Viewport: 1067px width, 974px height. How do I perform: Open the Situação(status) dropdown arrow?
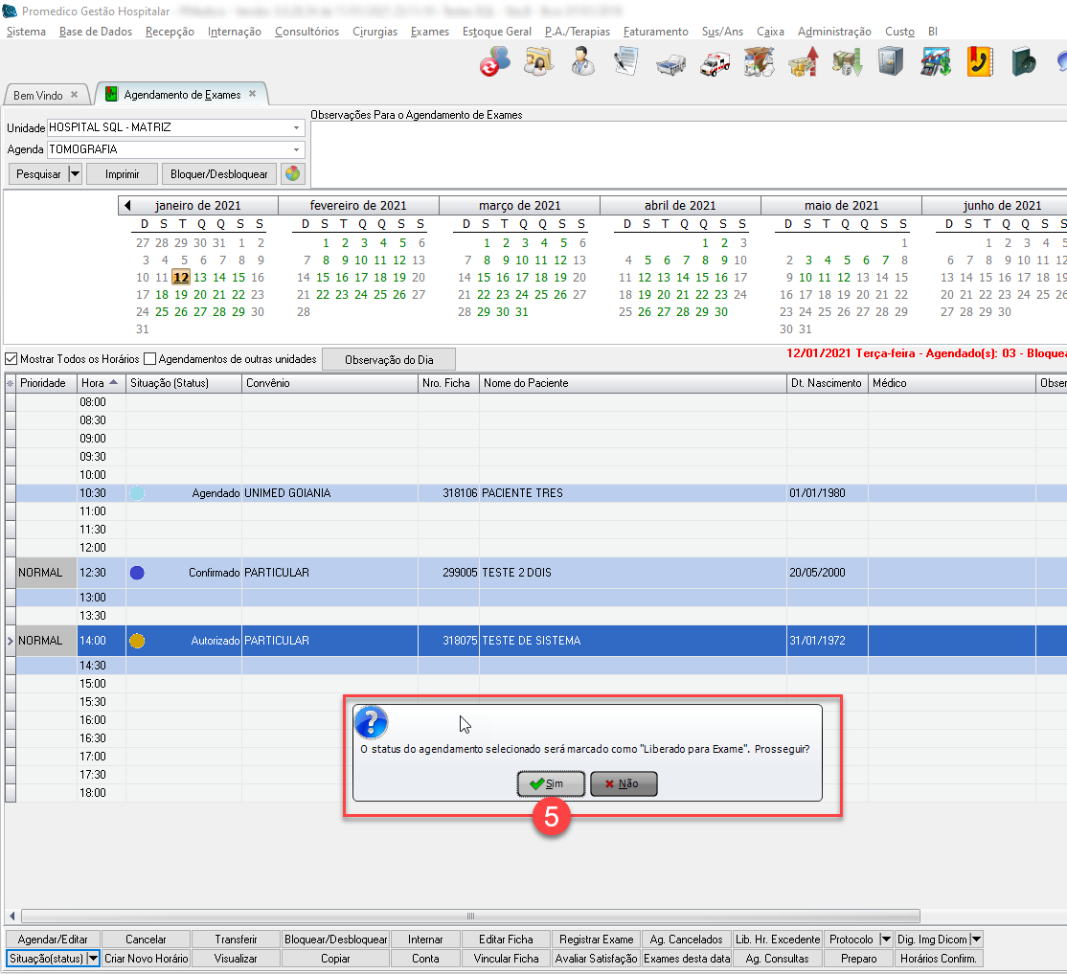point(93,958)
